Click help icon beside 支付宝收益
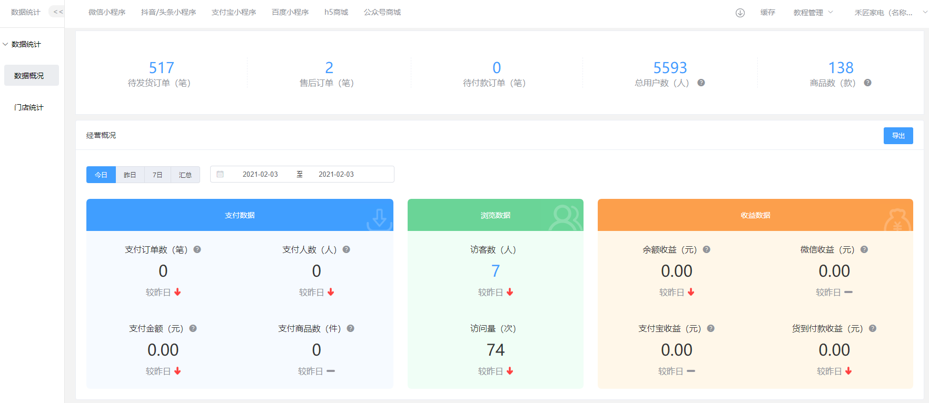 710,328
